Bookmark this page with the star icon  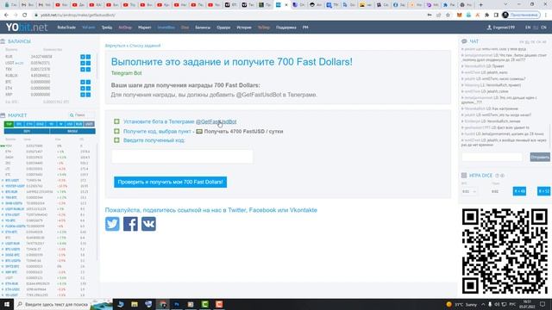[448, 15]
